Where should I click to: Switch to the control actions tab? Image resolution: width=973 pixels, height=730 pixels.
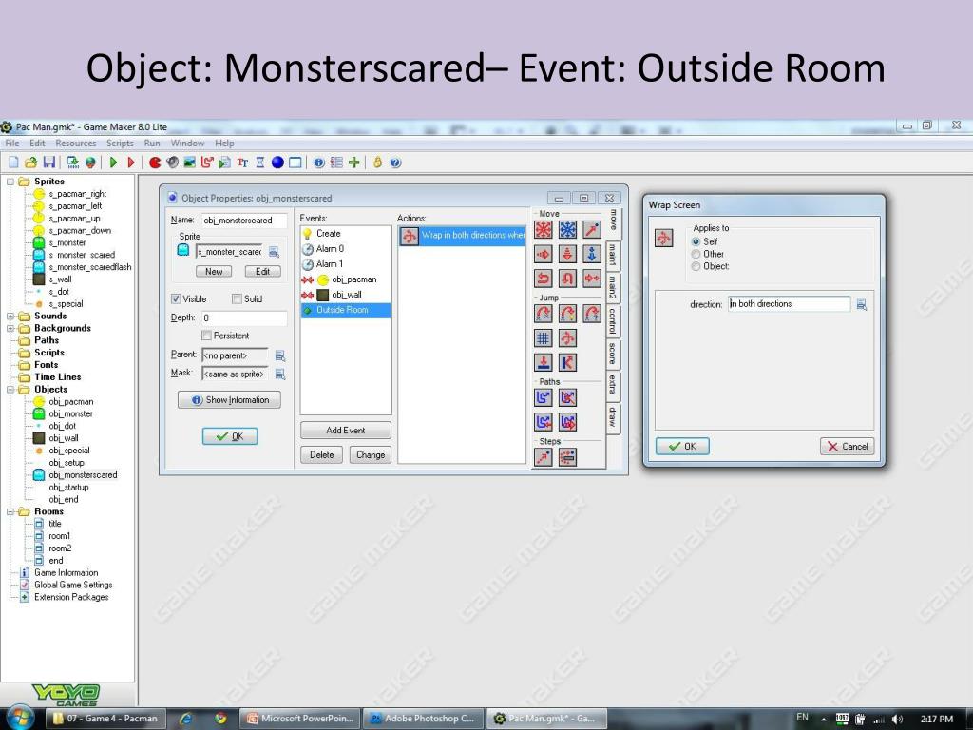pyautogui.click(x=613, y=320)
